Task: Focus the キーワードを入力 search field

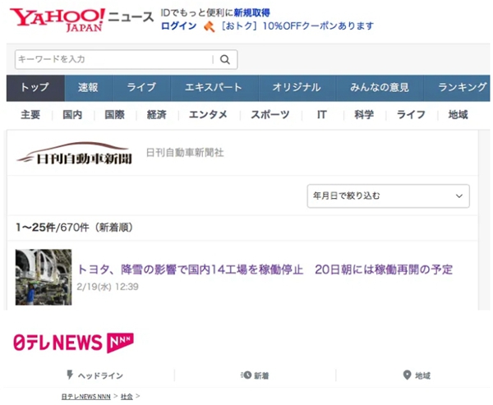Action: (x=113, y=59)
